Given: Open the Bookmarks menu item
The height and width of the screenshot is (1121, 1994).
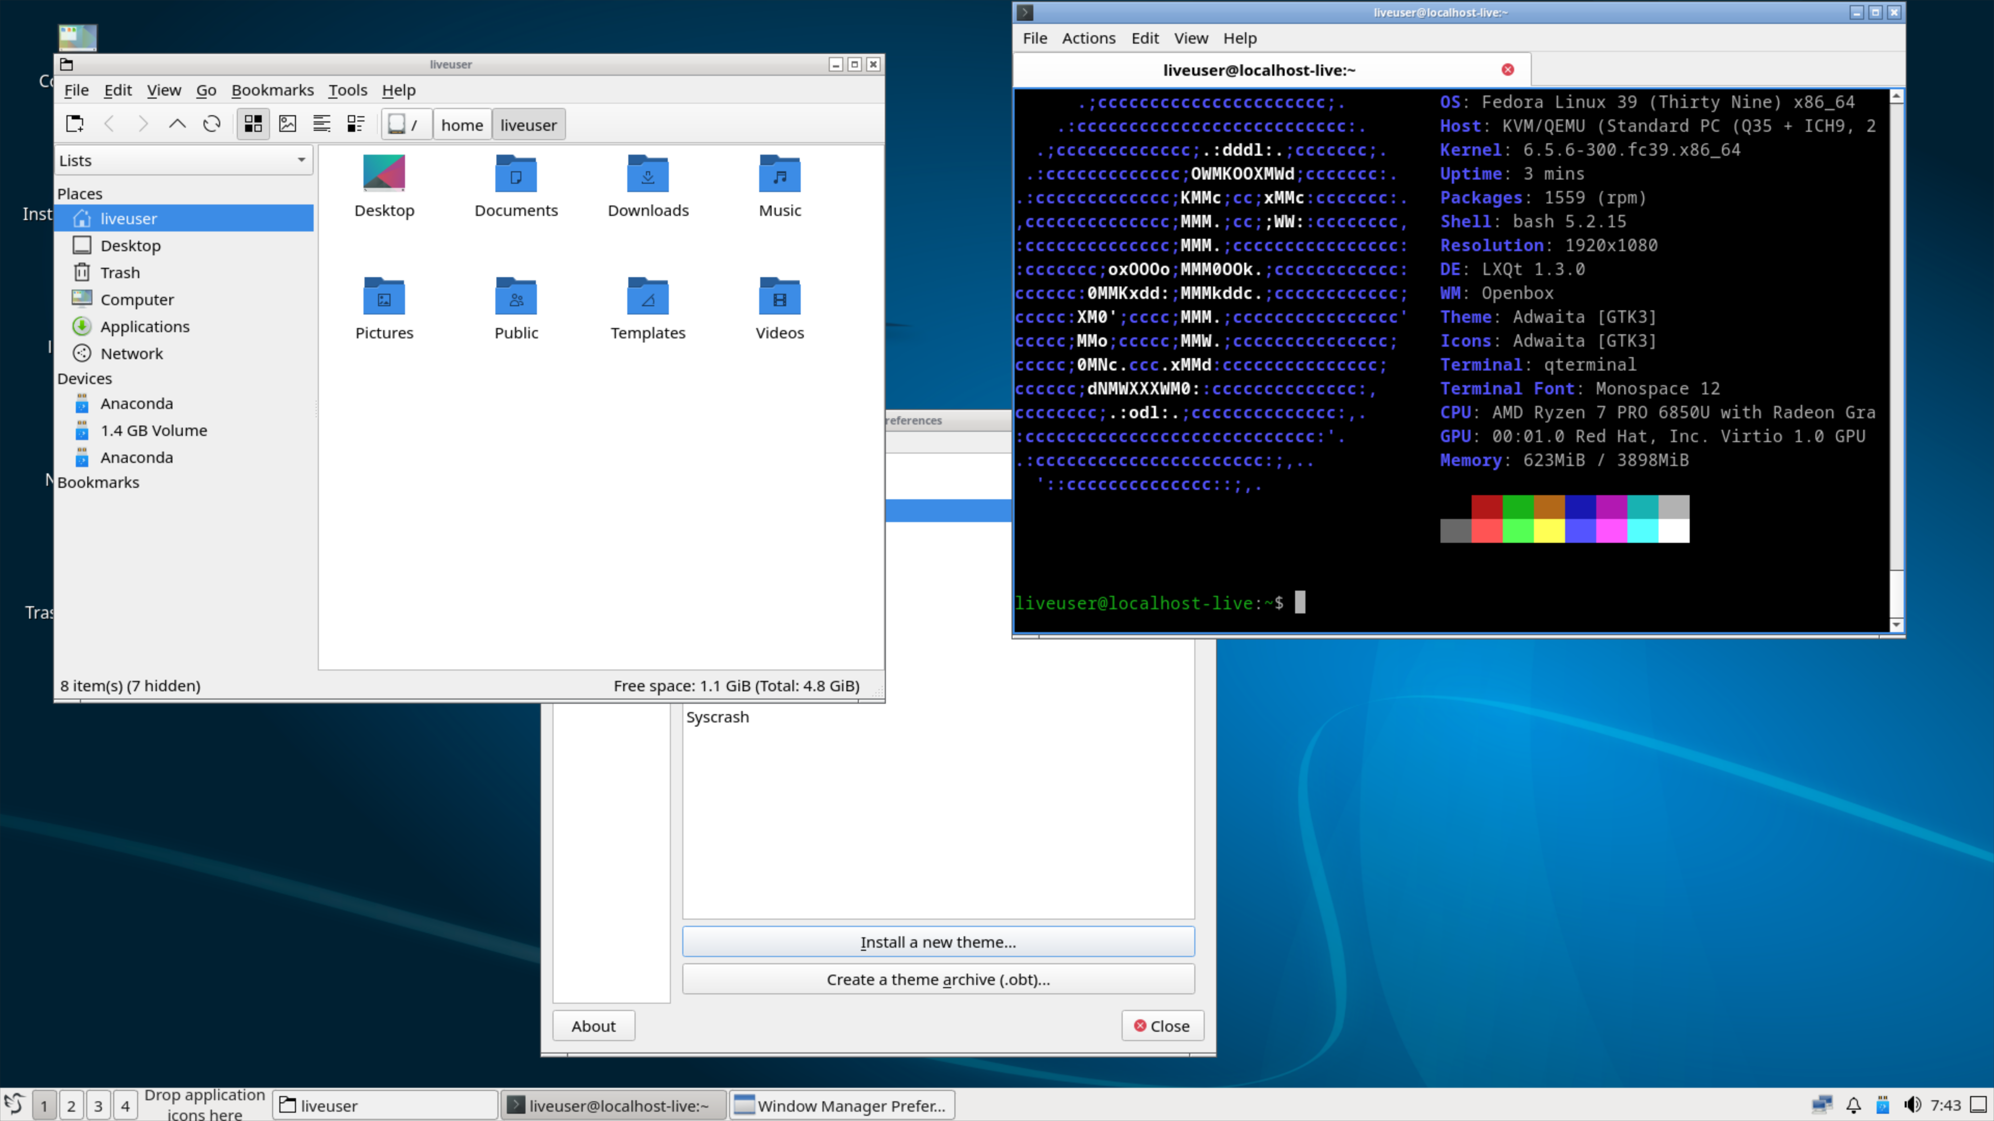Looking at the screenshot, I should point(271,89).
